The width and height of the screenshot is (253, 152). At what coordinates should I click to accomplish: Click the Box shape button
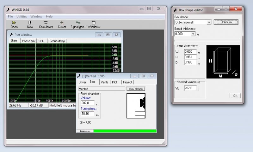(136, 89)
